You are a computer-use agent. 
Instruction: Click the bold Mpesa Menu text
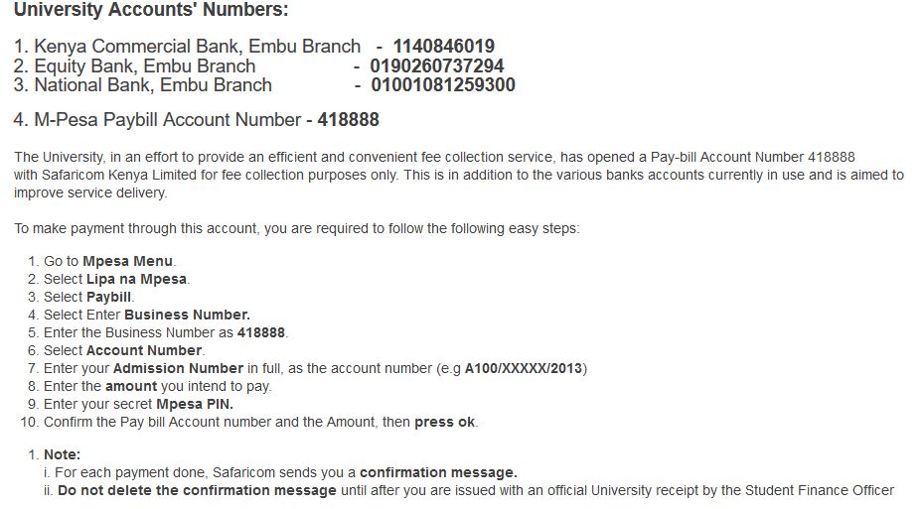point(127,261)
